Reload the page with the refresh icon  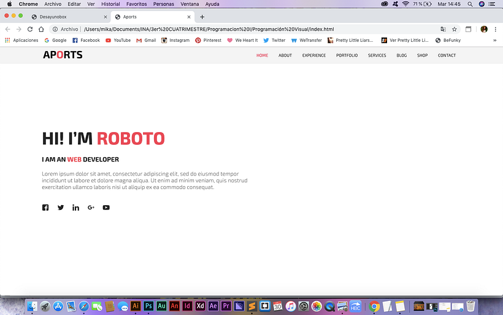click(30, 29)
